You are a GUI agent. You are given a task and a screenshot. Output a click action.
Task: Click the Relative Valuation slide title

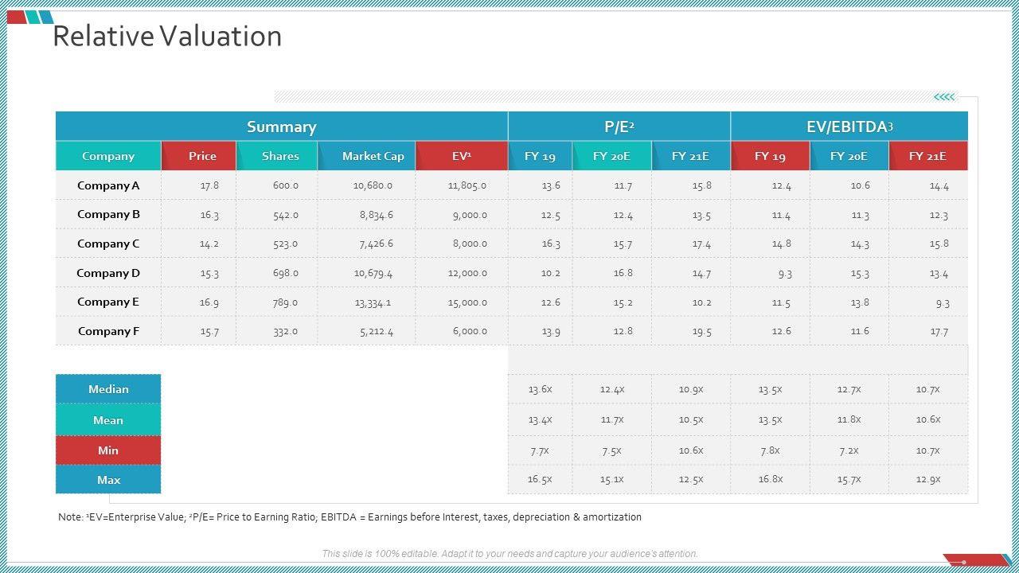[x=167, y=37]
